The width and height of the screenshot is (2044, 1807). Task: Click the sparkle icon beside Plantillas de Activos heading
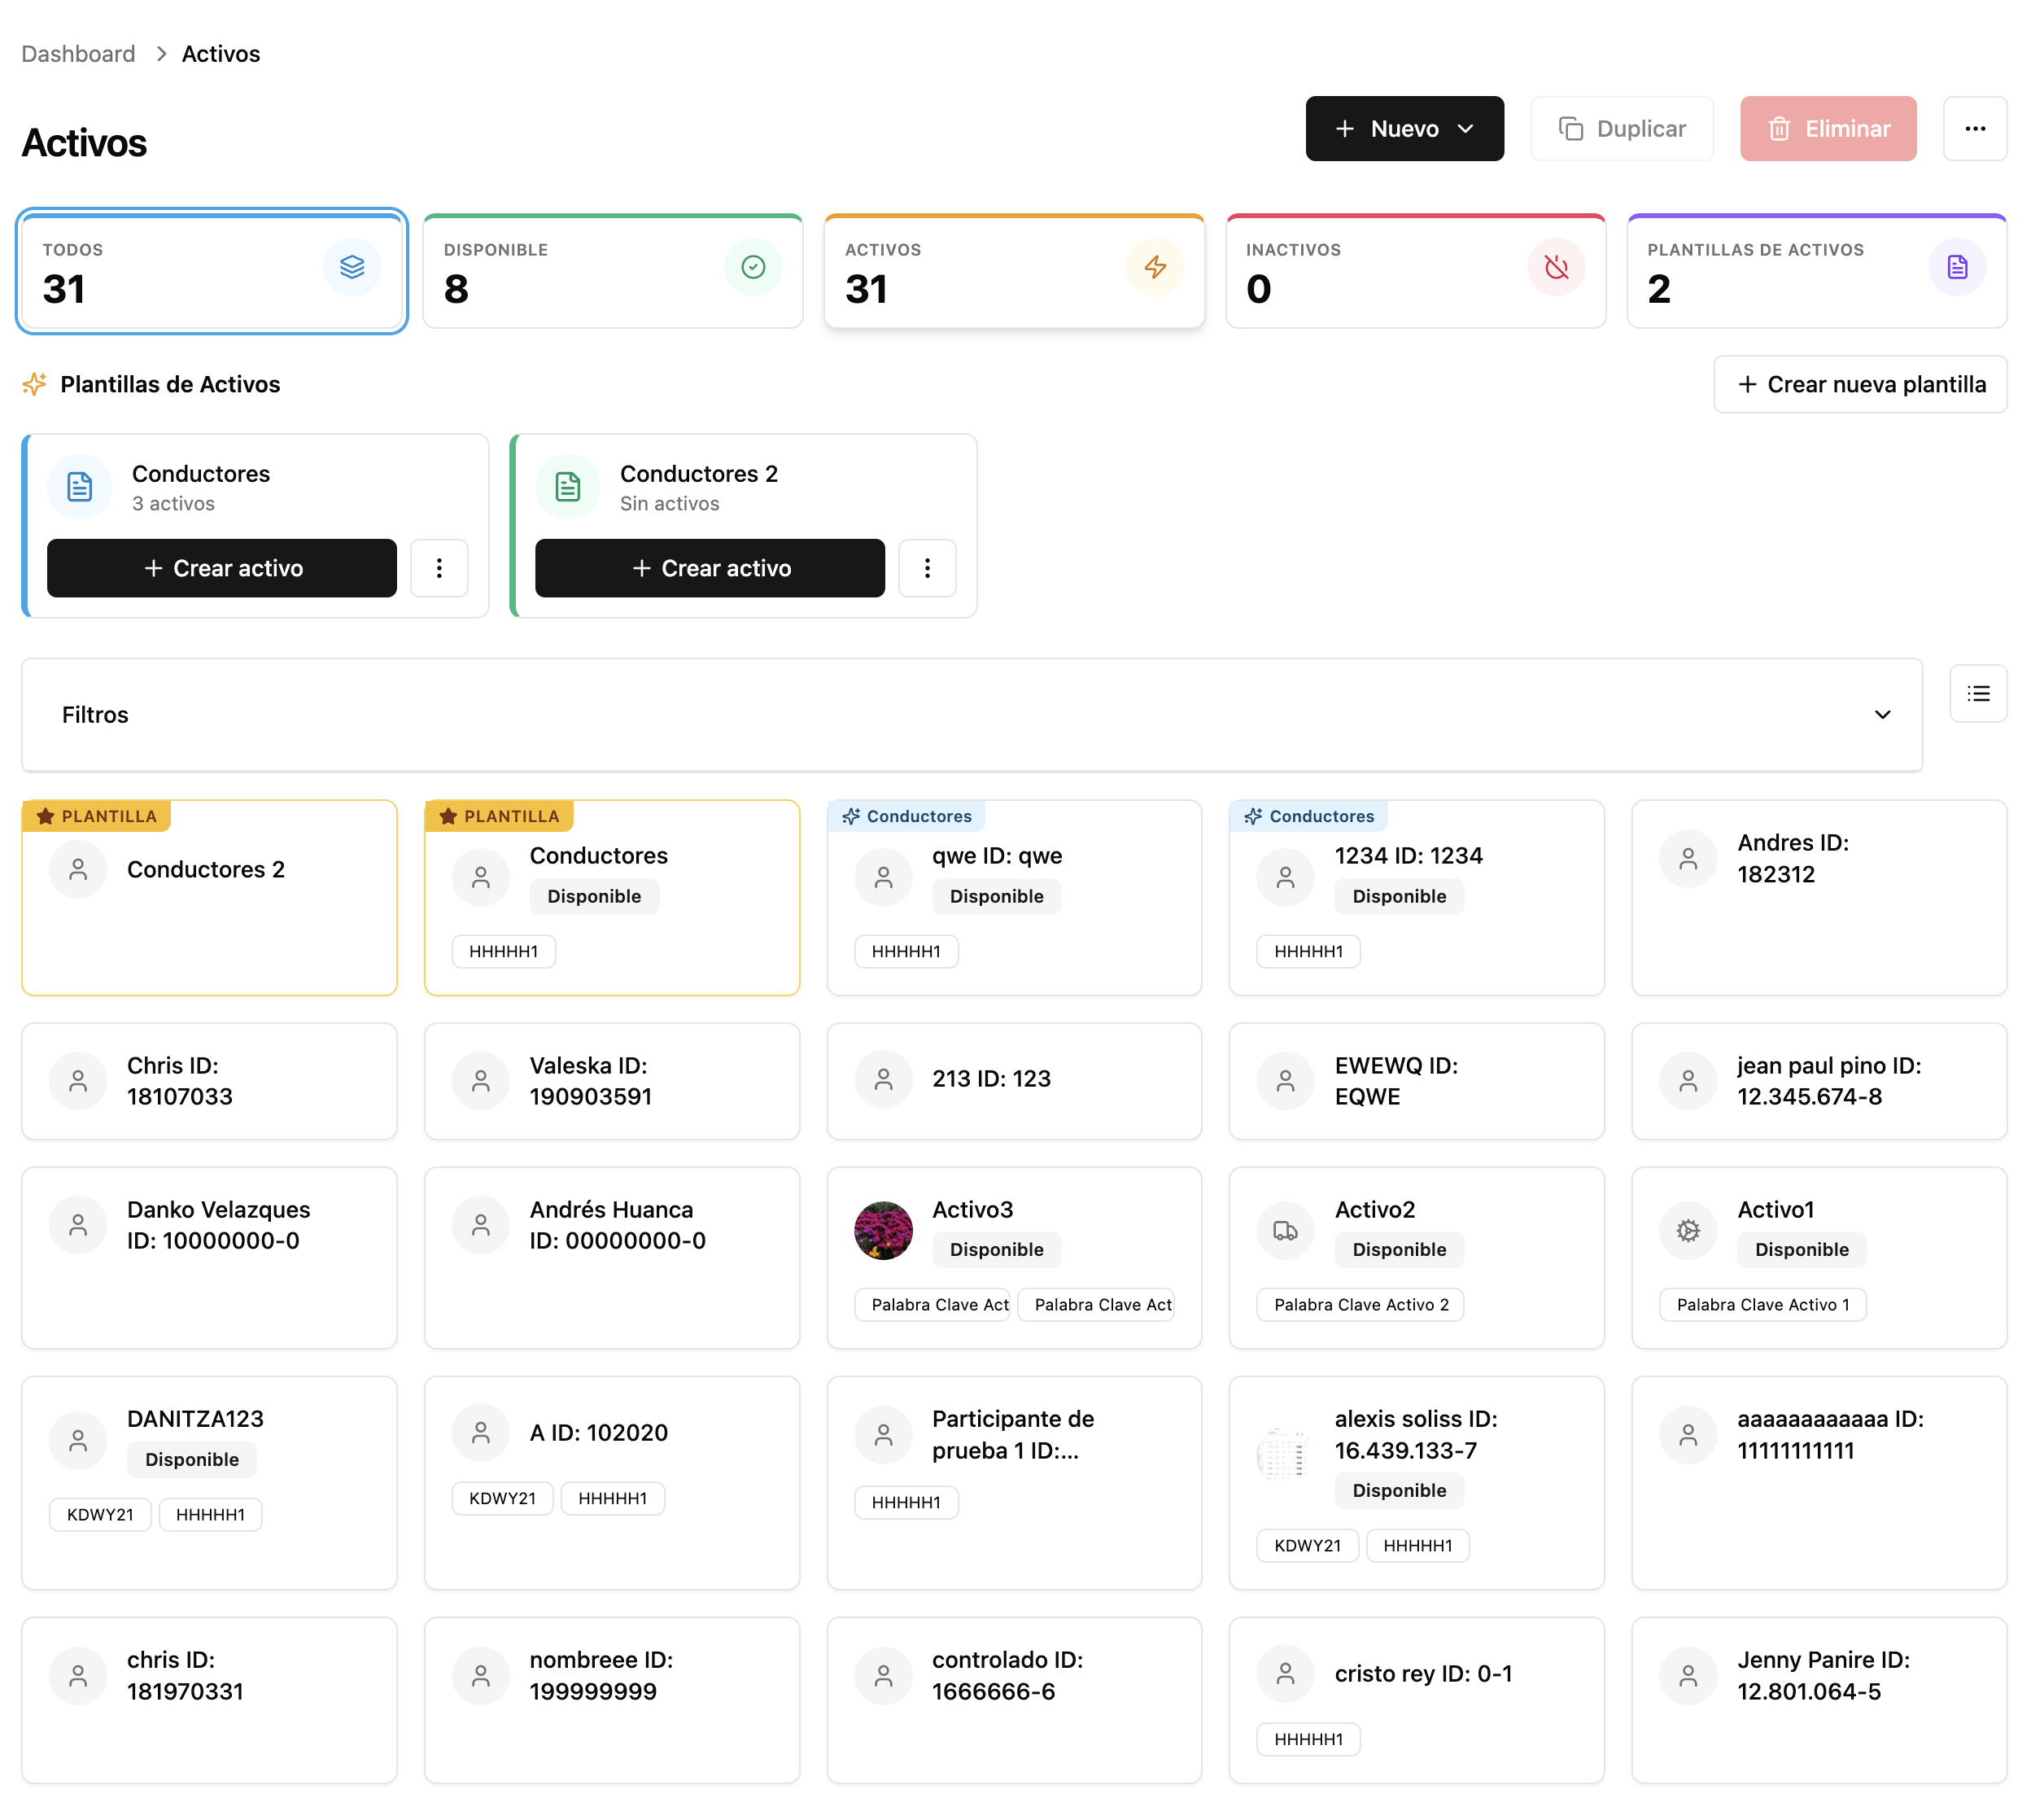[x=35, y=384]
